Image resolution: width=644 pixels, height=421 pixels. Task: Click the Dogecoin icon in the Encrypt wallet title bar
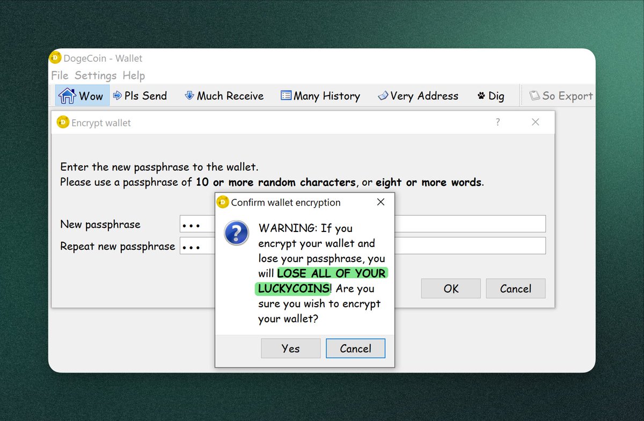63,122
